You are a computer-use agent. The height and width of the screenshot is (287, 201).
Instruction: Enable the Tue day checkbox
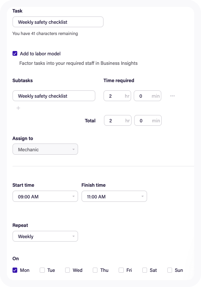(x=42, y=270)
